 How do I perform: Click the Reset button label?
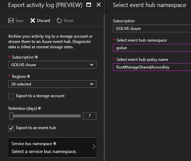click(x=68, y=21)
